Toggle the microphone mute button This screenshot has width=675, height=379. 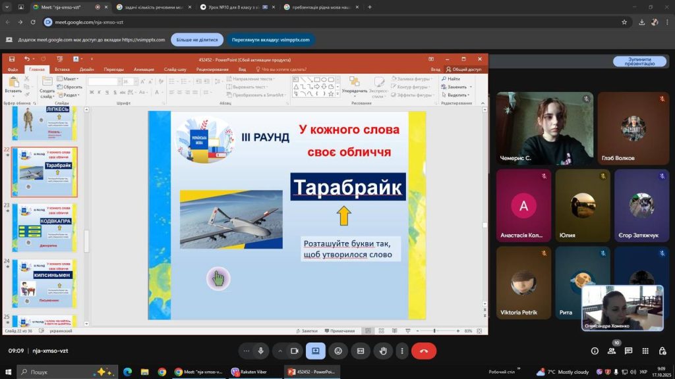tap(261, 351)
